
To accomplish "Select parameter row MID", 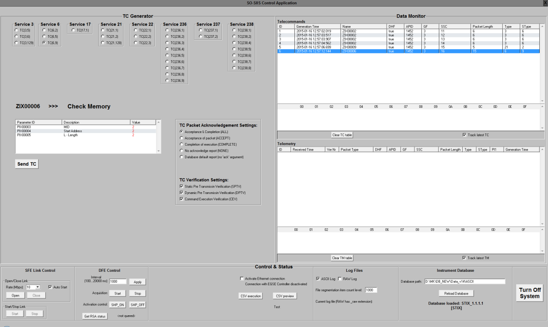I will pyautogui.click(x=85, y=127).
